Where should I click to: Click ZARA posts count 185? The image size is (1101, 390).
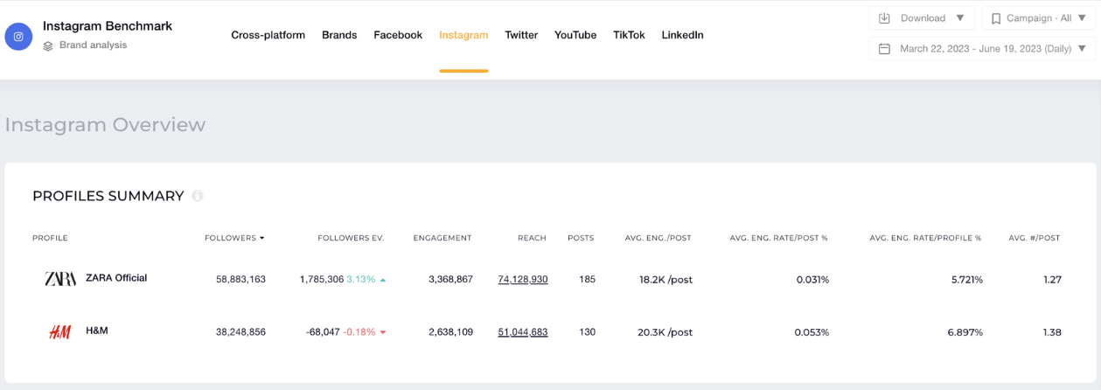coord(587,280)
